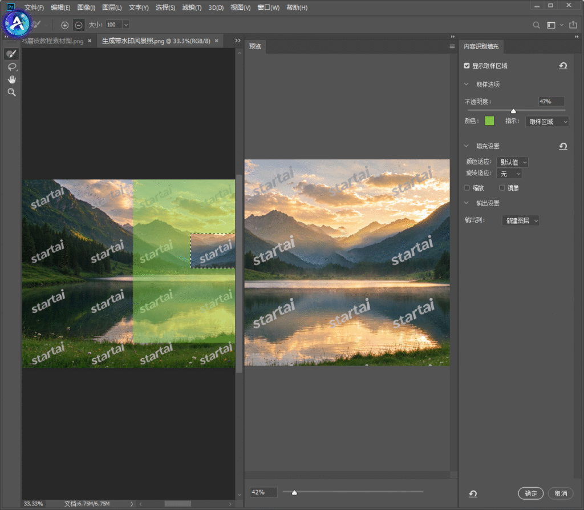The height and width of the screenshot is (510, 584).
Task: Switch brush to add (plus) mode
Action: (65, 25)
